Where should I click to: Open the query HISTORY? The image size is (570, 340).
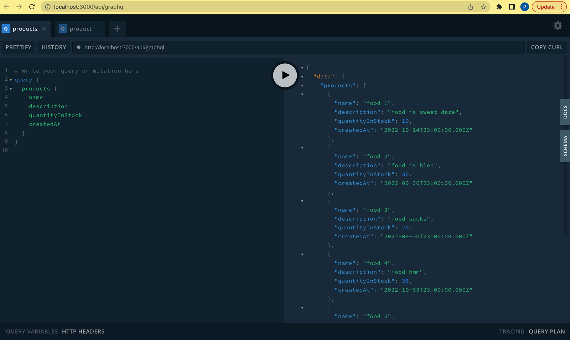coord(54,47)
